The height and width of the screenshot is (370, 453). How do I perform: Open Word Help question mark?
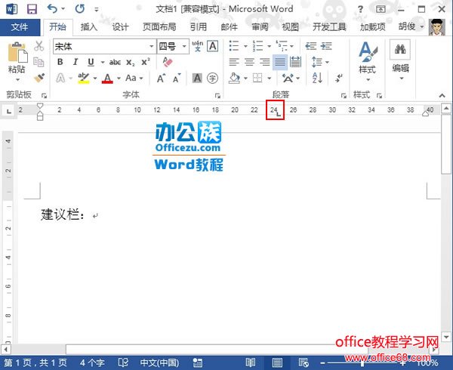pos(360,9)
